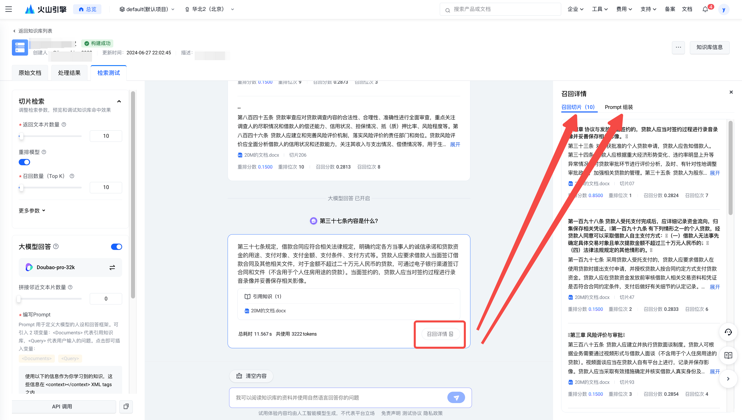This screenshot has height=420, width=742.
Task: Go back via 返回知识库列表
Action: click(32, 31)
